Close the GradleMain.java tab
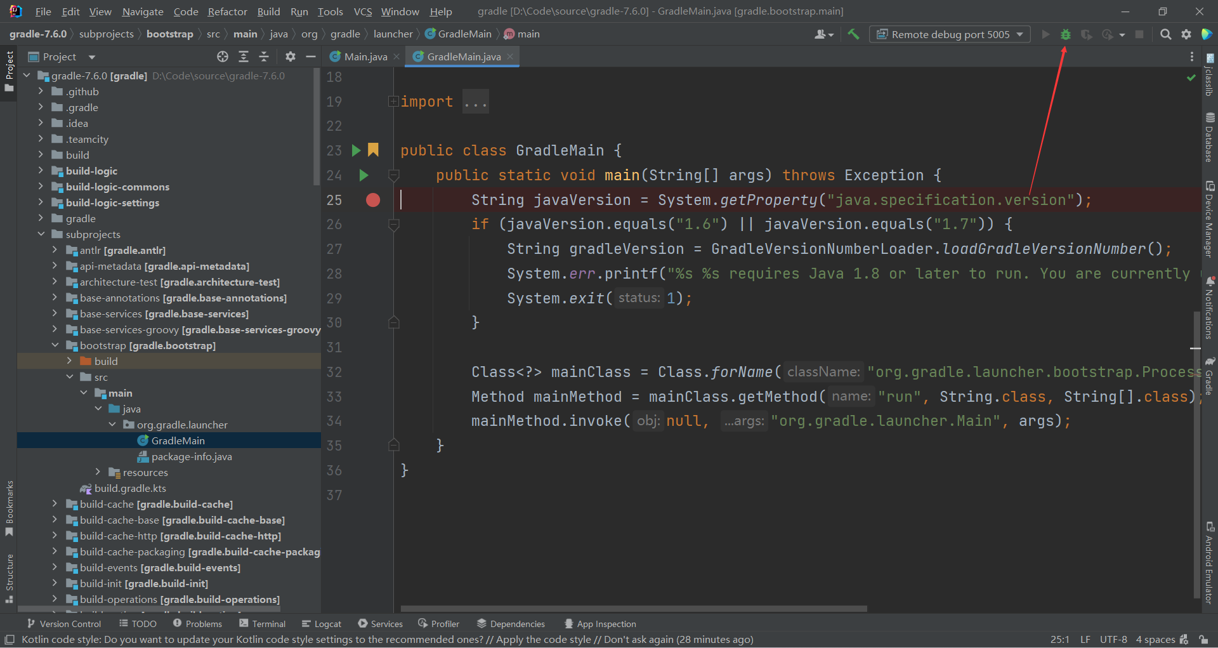1218x648 pixels. (510, 56)
